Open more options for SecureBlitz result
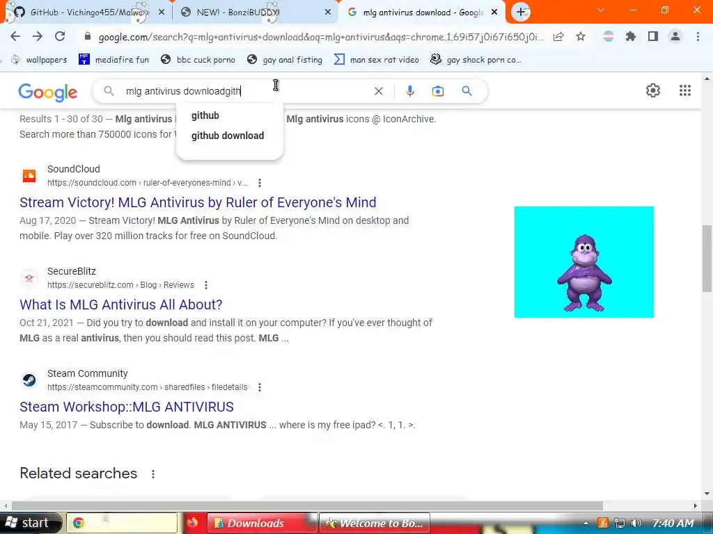The width and height of the screenshot is (713, 534). (206, 285)
